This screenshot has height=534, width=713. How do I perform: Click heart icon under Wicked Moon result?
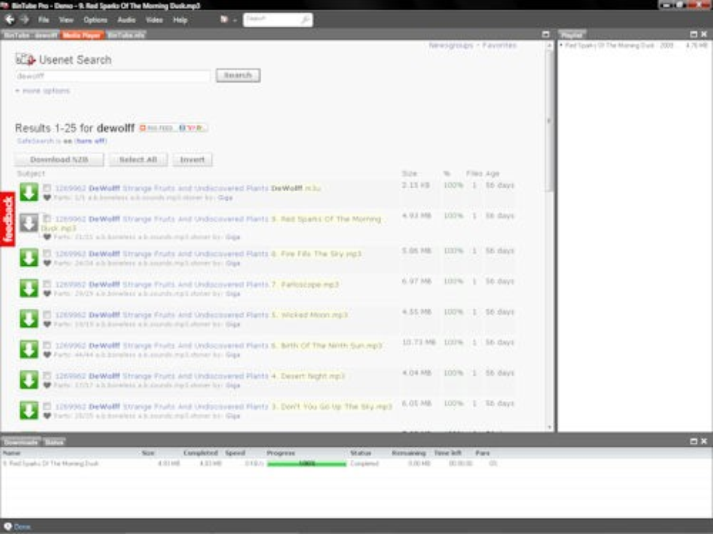(47, 324)
